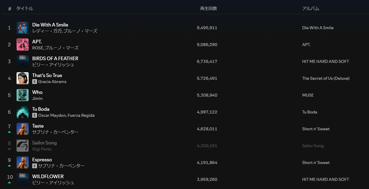Open HIT ME HARD AND SOFT album on BIRDS row
The width and height of the screenshot is (369, 189).
326,61
